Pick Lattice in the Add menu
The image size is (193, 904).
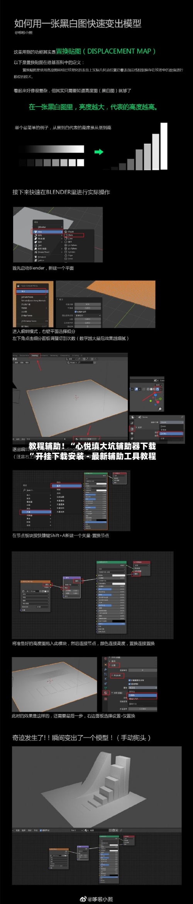point(41,261)
